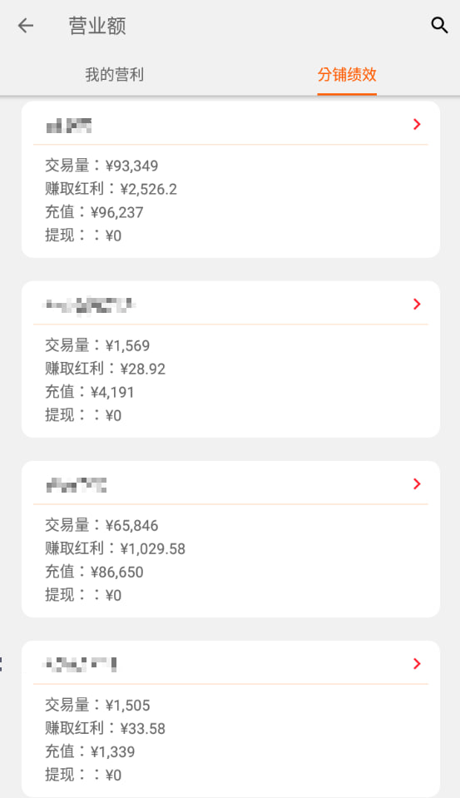Open chevron for branch with ¥1,569 transactions
Viewport: 460px width, 798px height.
[417, 304]
